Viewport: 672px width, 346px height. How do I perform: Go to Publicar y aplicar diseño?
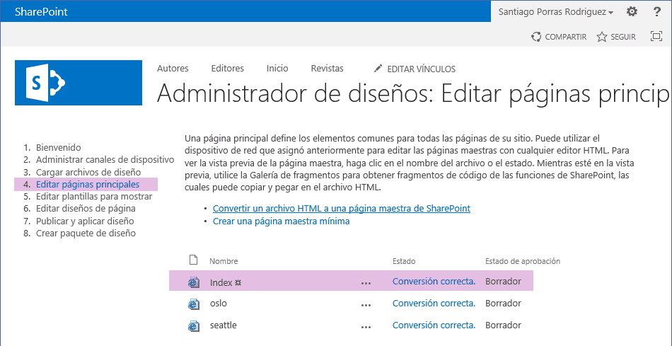point(85,221)
